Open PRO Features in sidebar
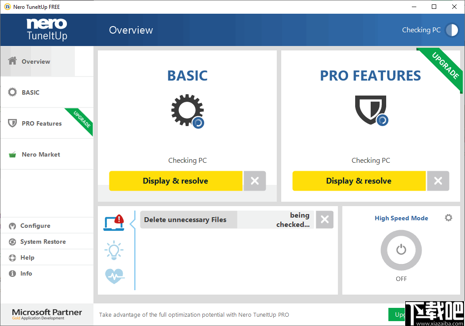465x326 pixels. (47, 123)
